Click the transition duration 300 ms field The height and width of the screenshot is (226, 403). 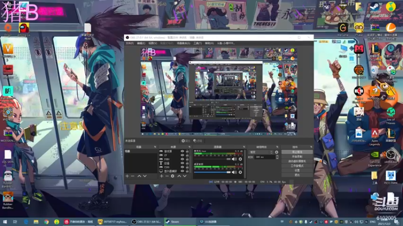(x=265, y=157)
